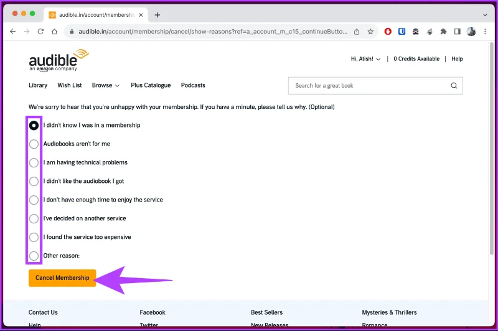The image size is (498, 331).
Task: Click the Help link in the header
Action: [457, 58]
